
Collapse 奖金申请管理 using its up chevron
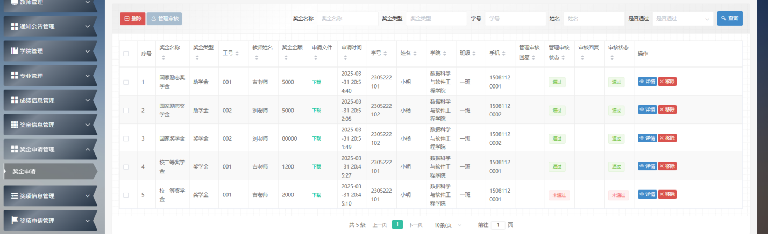[x=88, y=149]
